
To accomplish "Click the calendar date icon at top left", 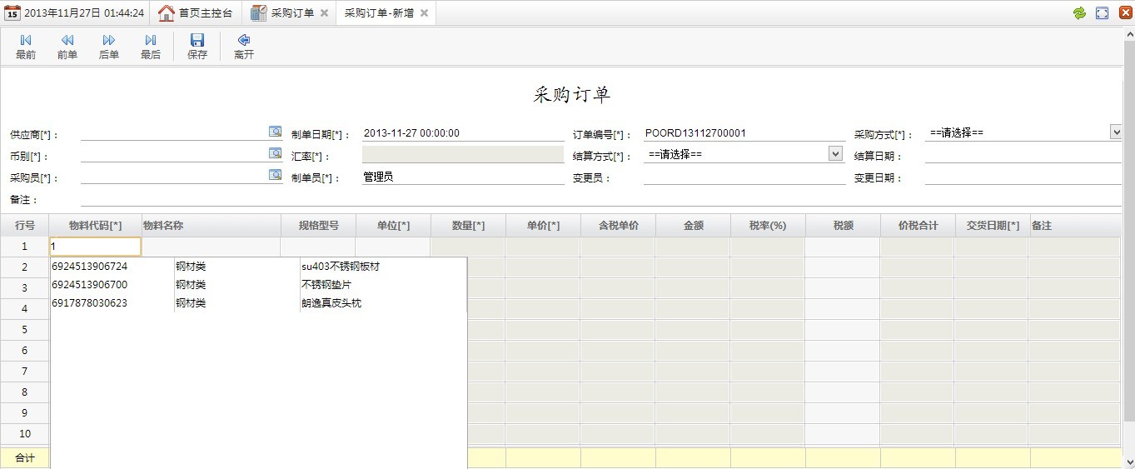I will click(x=12, y=13).
